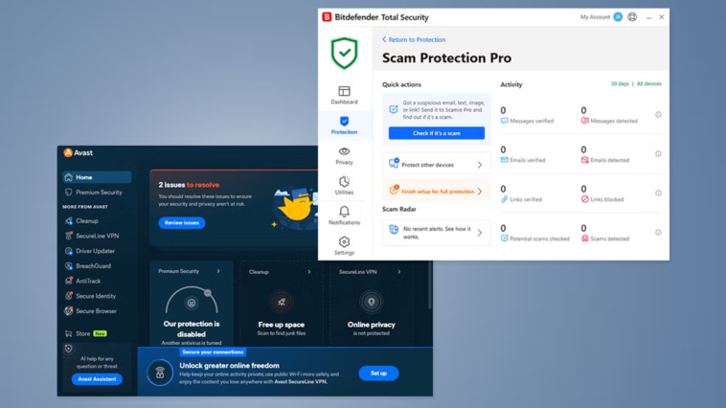
Task: Click Potential scams checked label
Action: click(539, 239)
